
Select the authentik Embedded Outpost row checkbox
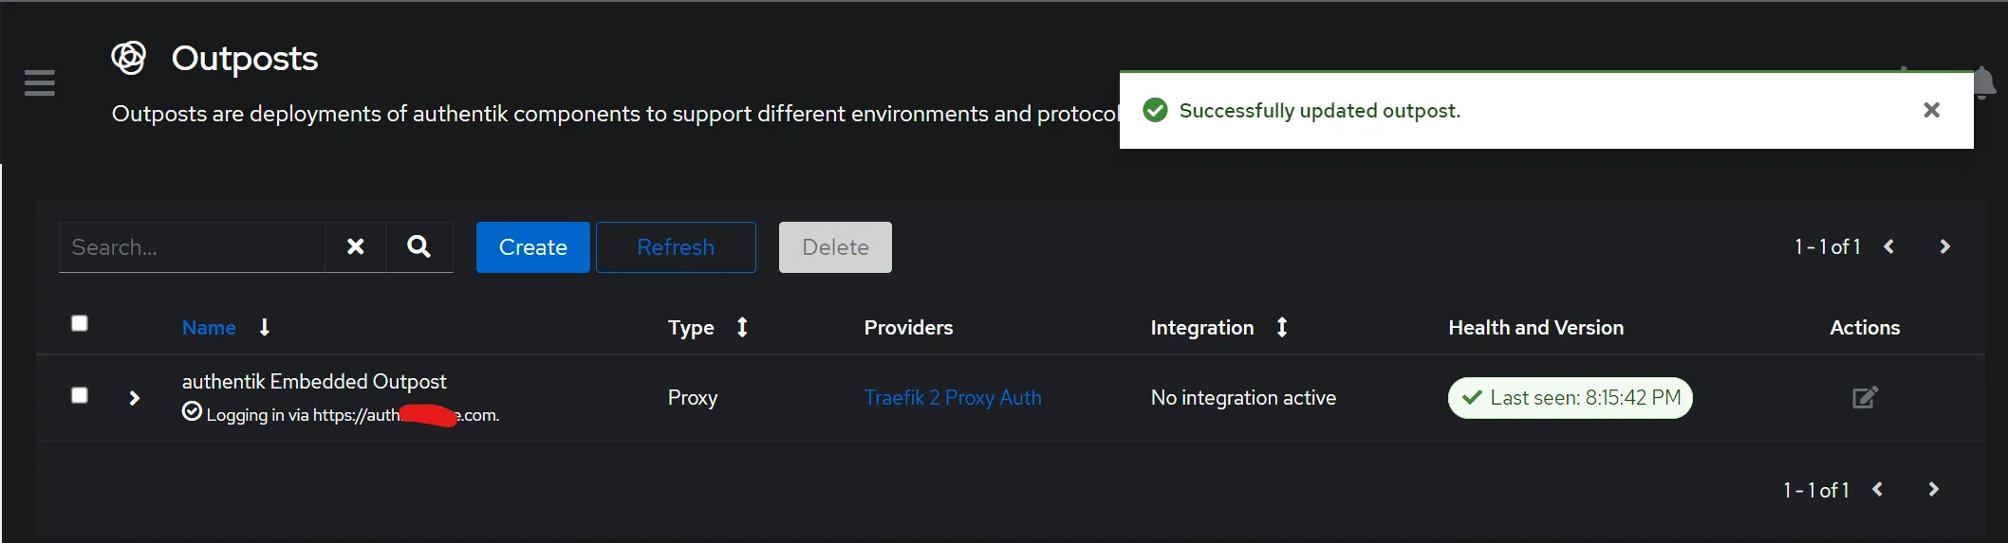click(80, 395)
